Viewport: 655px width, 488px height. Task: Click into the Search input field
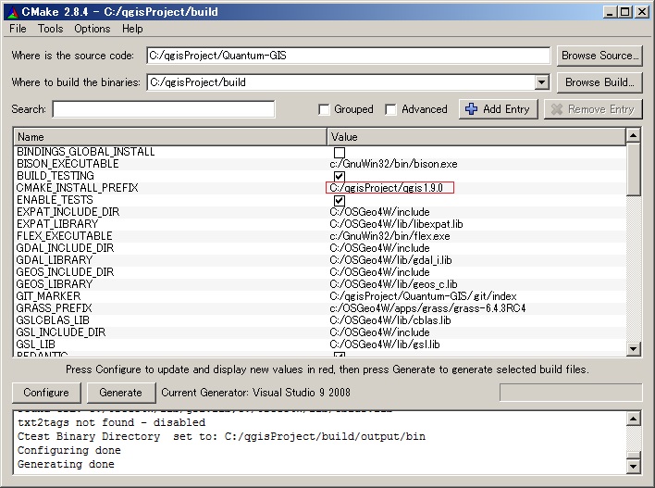click(x=163, y=109)
